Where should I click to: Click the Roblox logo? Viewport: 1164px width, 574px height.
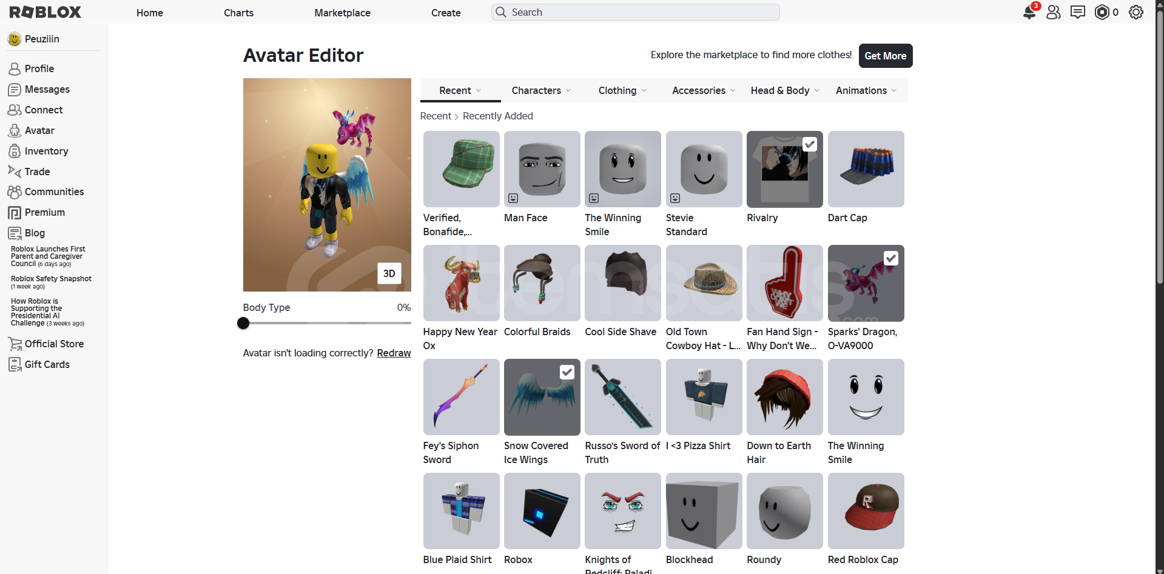coord(45,12)
